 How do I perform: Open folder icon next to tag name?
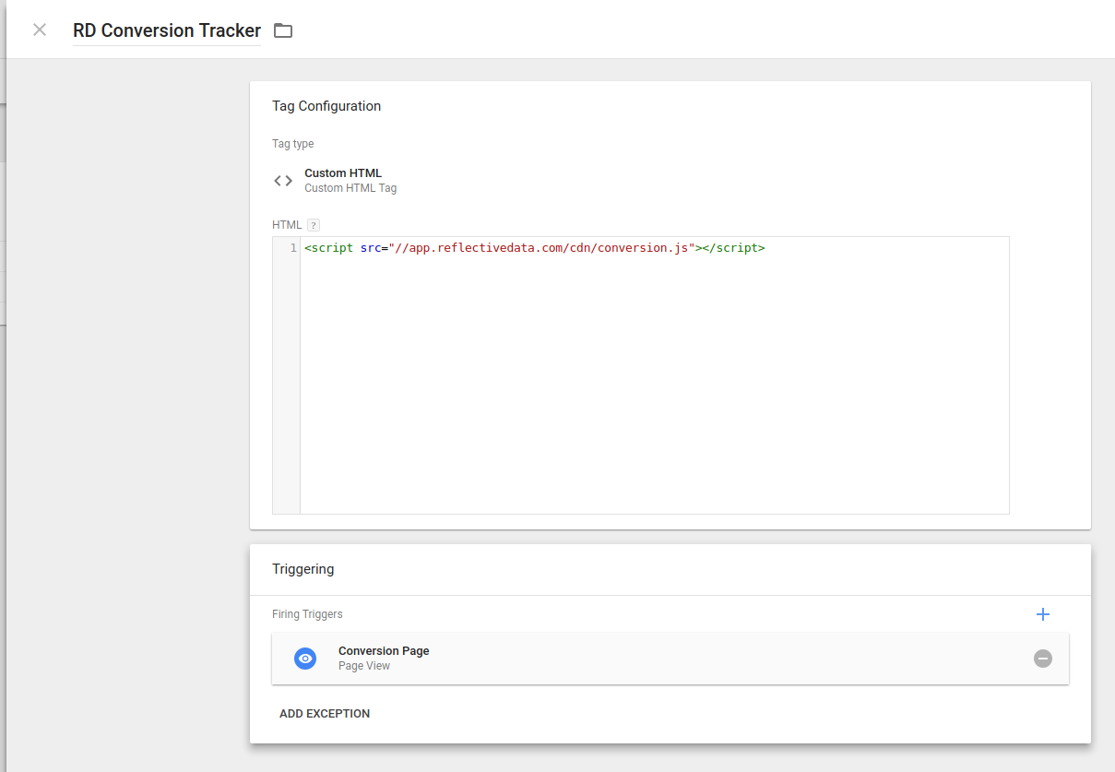pyautogui.click(x=283, y=30)
